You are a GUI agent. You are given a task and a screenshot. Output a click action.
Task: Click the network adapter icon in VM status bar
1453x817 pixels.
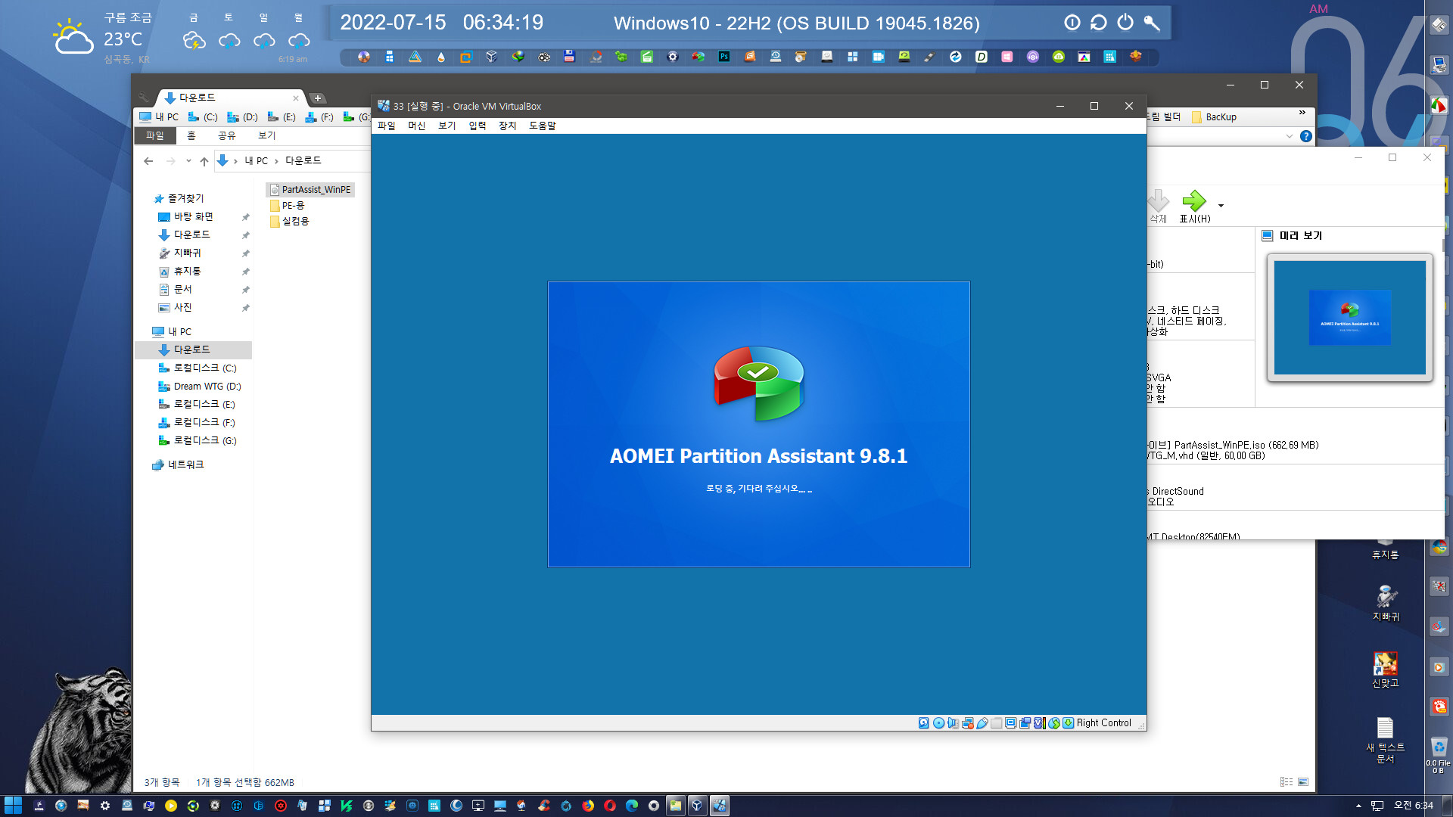pyautogui.click(x=967, y=723)
